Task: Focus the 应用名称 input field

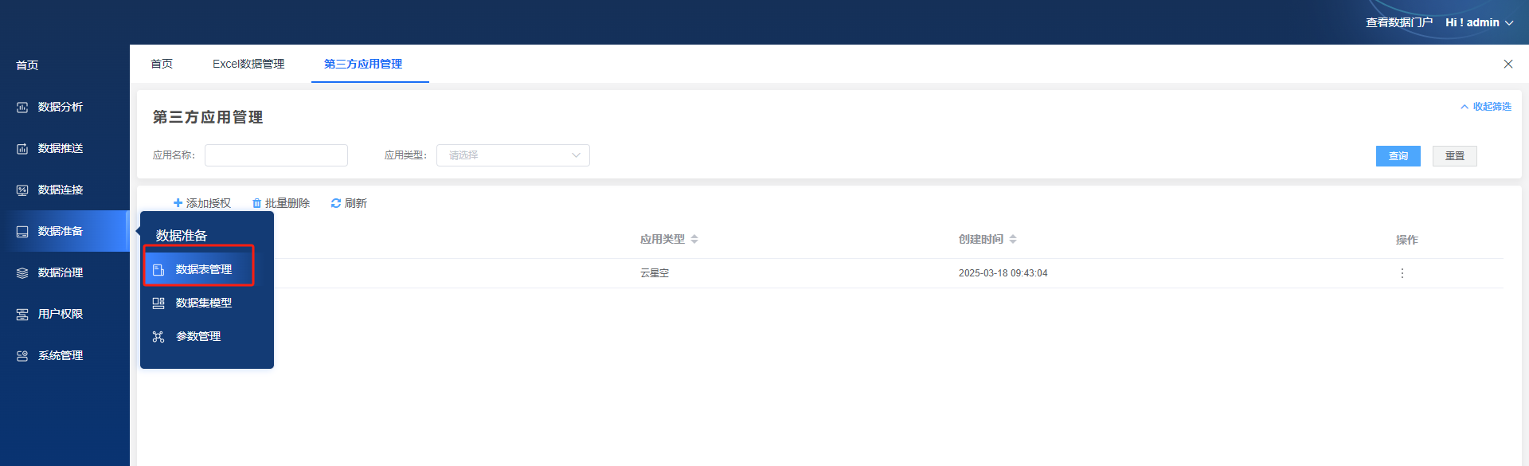Action: (276, 155)
